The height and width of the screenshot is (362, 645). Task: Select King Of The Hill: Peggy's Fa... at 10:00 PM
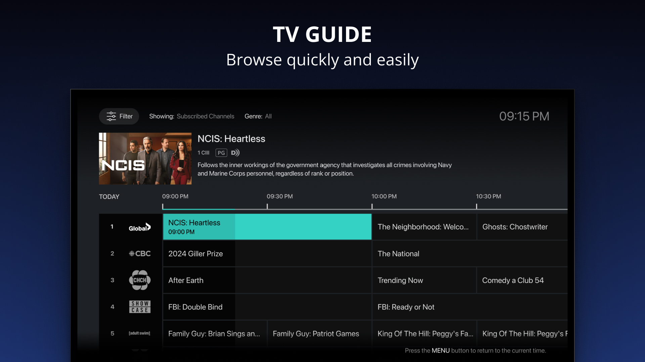(424, 334)
